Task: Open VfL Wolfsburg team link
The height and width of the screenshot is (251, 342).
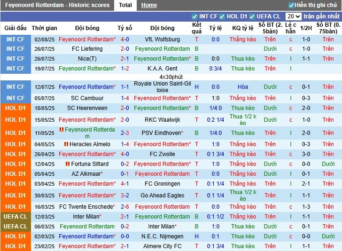Action: coord(162,39)
